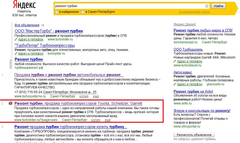
Task: Open "Адрес и телефон" under the МастерТурбо ad
Action: [31, 39]
